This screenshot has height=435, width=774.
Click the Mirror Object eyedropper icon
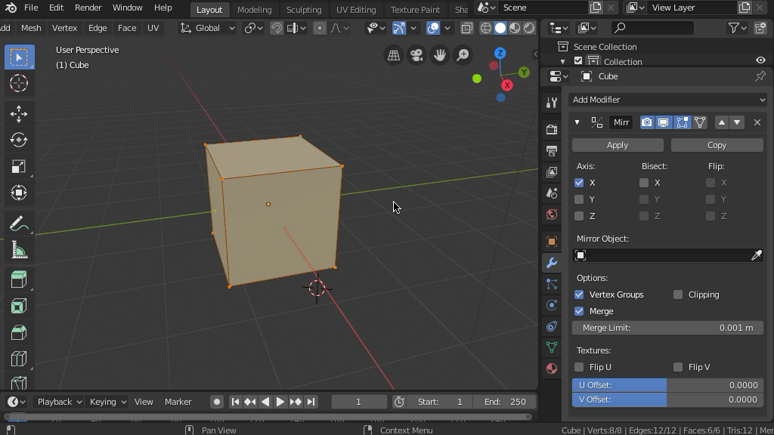[756, 256]
